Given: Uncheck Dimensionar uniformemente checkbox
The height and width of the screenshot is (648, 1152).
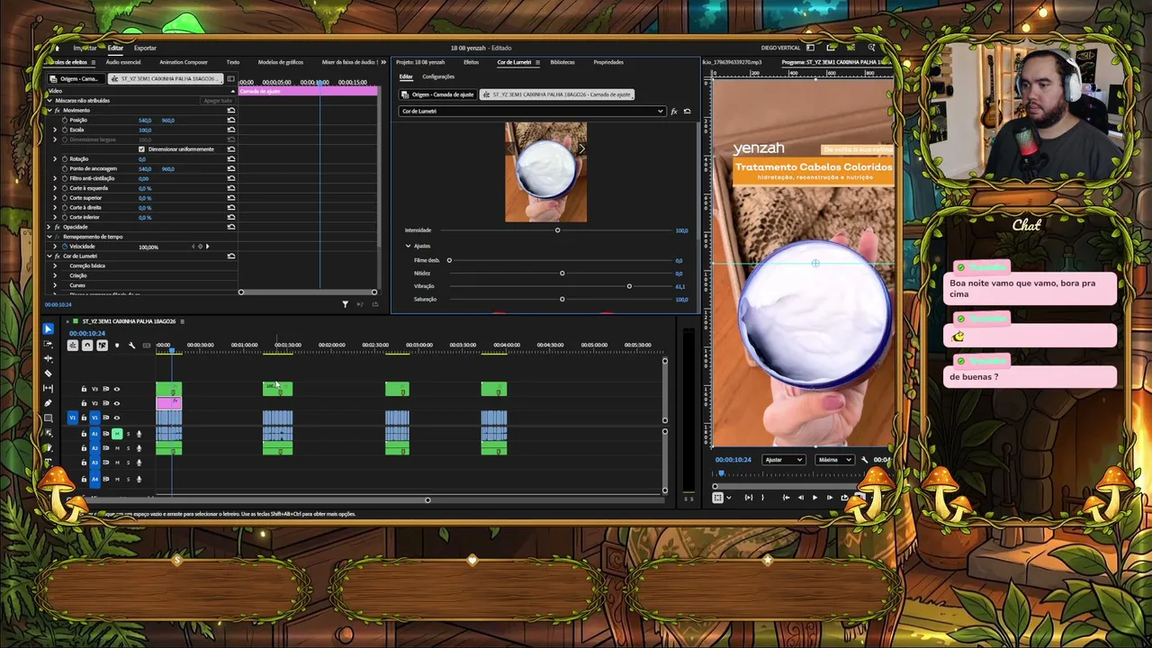Looking at the screenshot, I should tap(141, 148).
